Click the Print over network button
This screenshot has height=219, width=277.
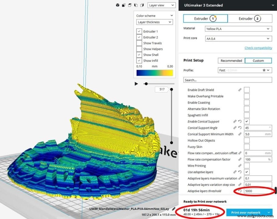click(247, 212)
